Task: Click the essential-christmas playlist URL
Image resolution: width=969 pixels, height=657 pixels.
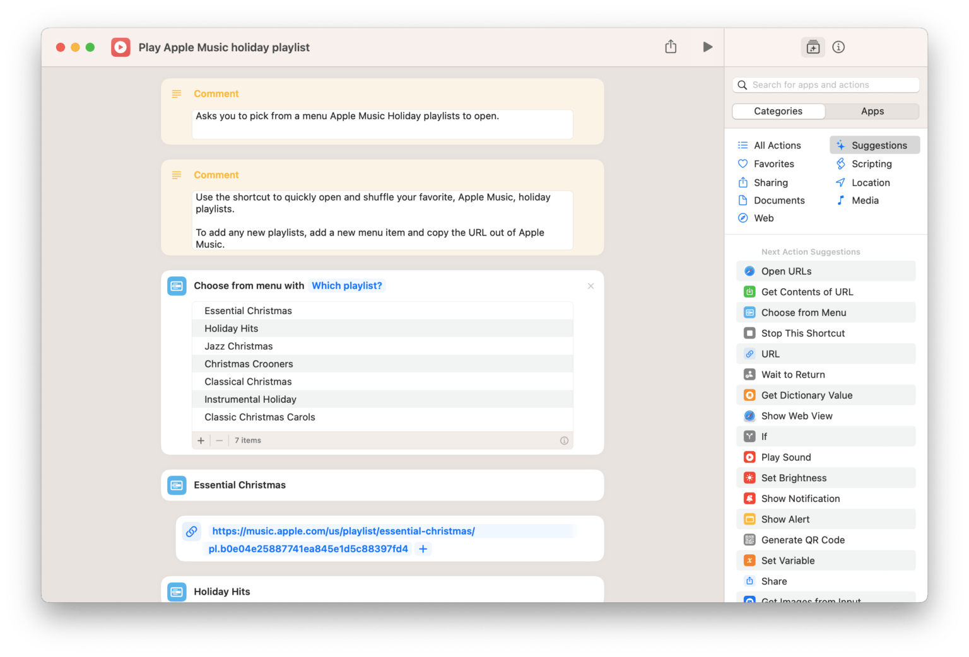Action: pos(343,532)
